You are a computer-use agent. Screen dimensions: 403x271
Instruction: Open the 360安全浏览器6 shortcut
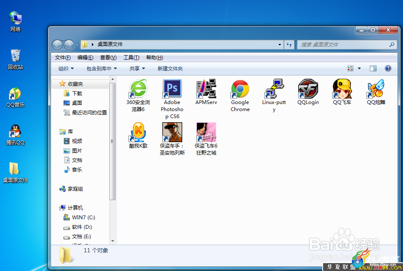point(138,95)
